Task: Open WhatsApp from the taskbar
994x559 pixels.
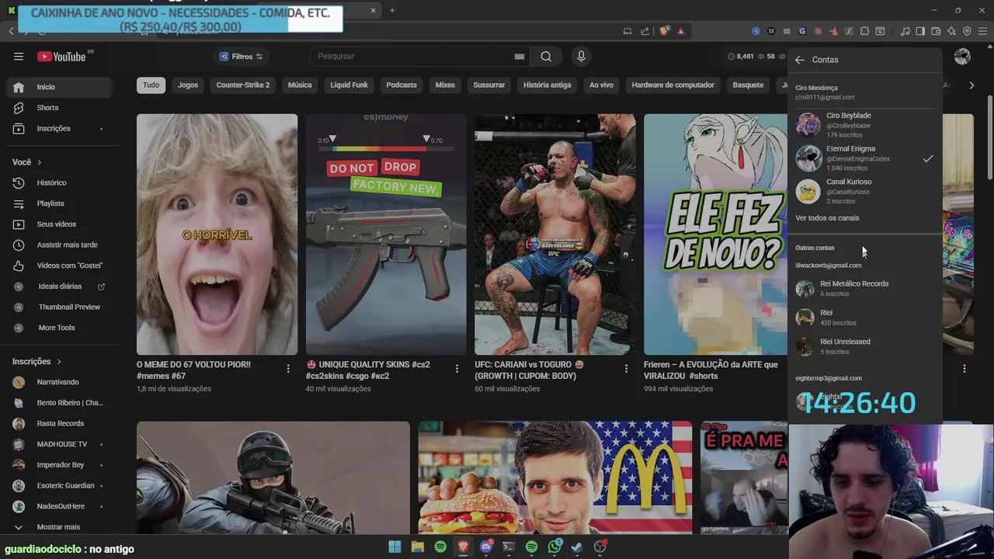Action: click(554, 547)
